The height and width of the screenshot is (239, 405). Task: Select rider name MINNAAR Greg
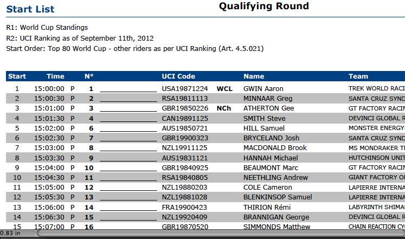[268, 99]
